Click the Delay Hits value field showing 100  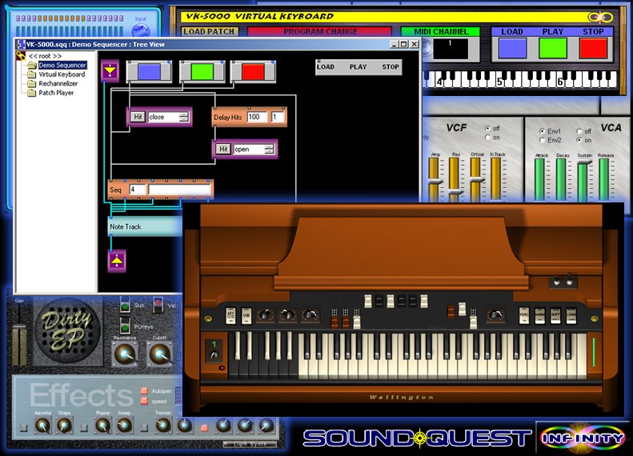pos(257,117)
